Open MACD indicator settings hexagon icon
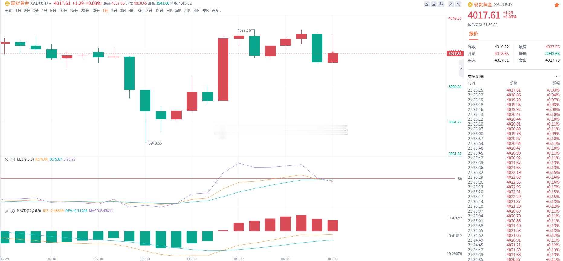Screen dimensions: 563x261 pyautogui.click(x=13, y=211)
